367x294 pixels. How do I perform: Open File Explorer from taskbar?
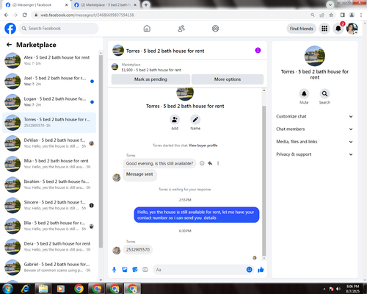(43, 289)
